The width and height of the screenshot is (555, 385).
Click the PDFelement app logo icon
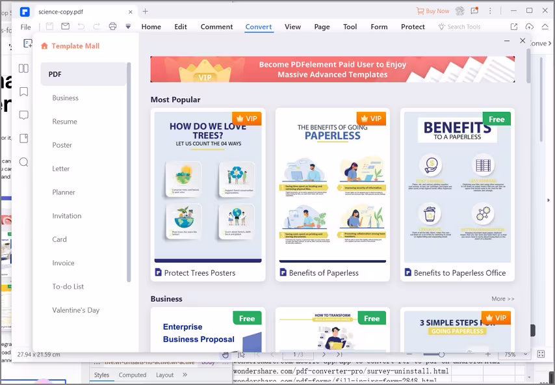[25, 12]
